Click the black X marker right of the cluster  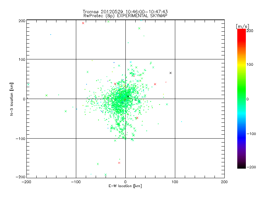pos(171,73)
